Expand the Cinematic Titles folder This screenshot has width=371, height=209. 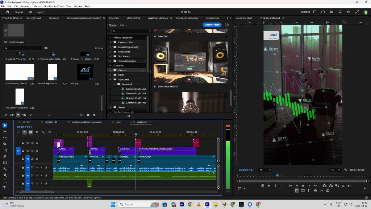110,42
